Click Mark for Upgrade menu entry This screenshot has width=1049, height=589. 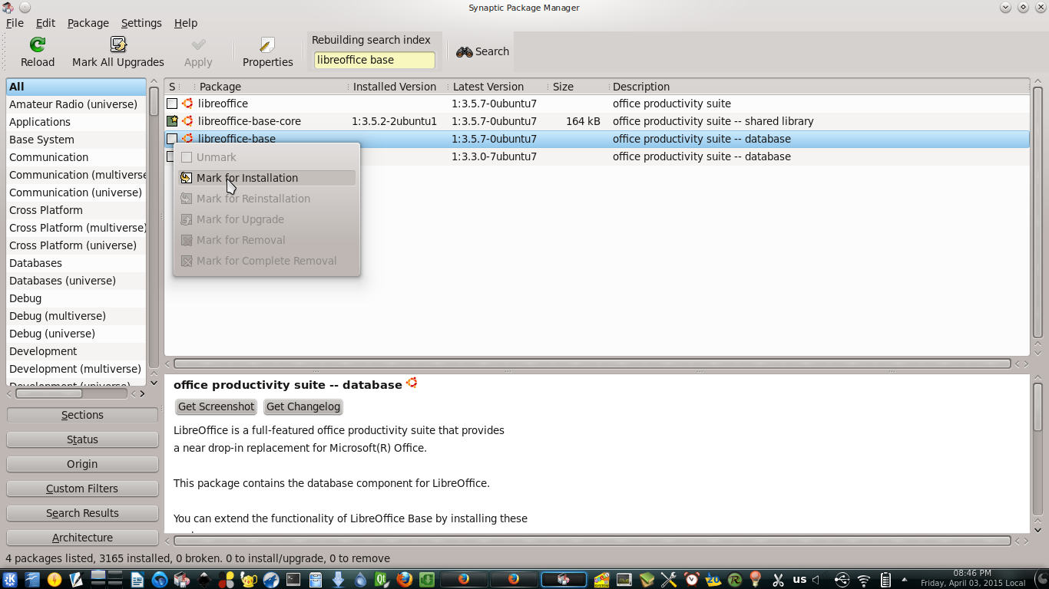[x=266, y=219]
